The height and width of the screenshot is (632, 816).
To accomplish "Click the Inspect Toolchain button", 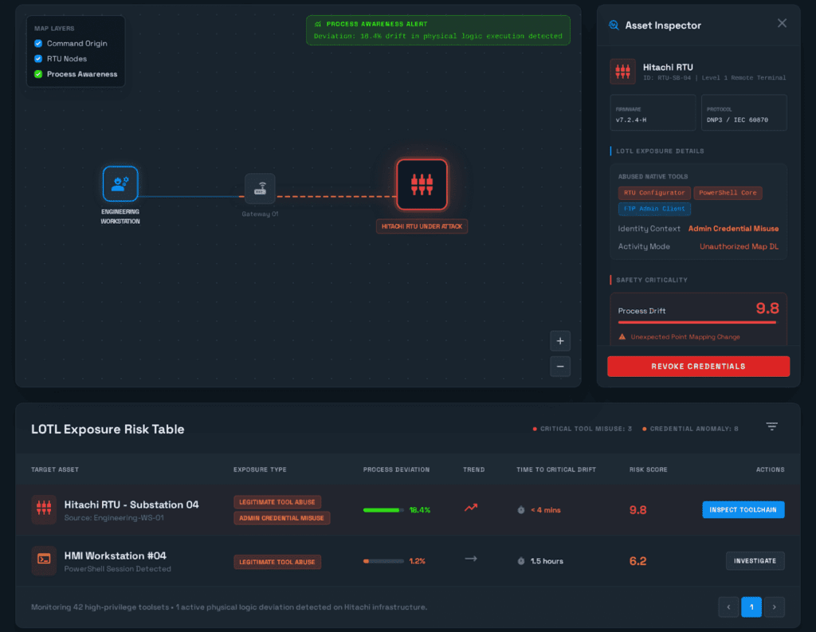I will coord(743,509).
